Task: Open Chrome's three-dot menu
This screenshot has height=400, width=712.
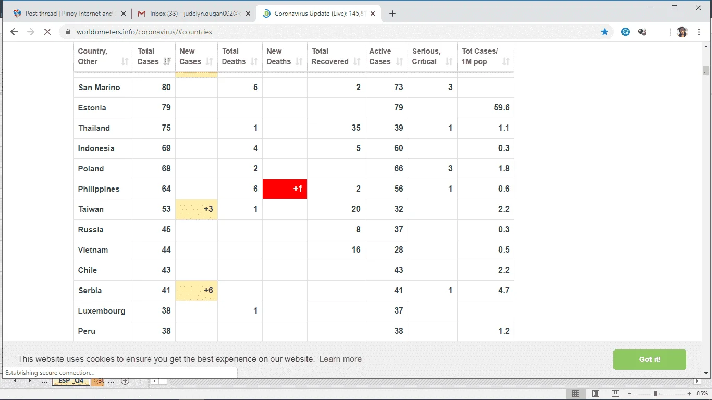Action: pos(699,32)
